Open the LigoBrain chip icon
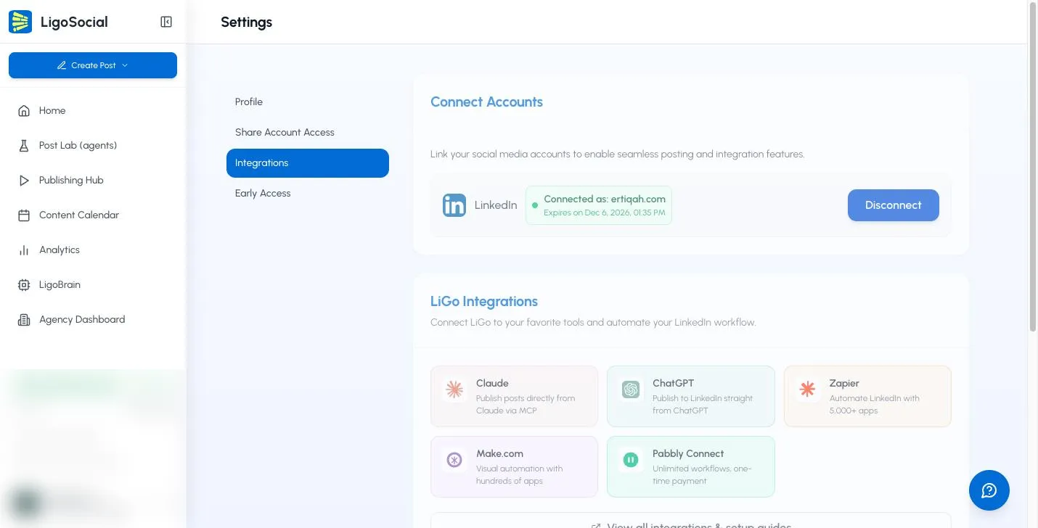The width and height of the screenshot is (1038, 528). coord(24,285)
